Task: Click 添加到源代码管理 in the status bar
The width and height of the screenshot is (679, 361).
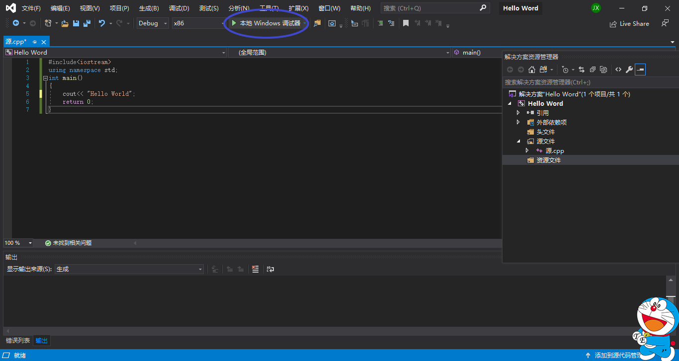Action: 621,355
